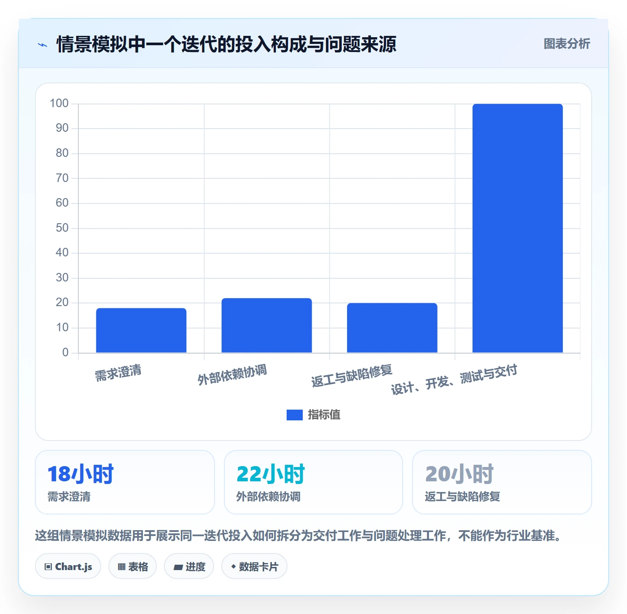The height and width of the screenshot is (614, 627).
Task: Click the lightning bolt icon beside the title
Action: [x=43, y=45]
